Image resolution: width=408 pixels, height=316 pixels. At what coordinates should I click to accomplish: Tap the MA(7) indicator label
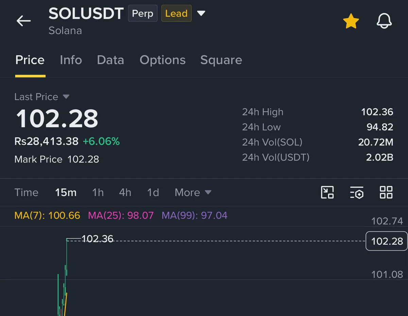47,215
